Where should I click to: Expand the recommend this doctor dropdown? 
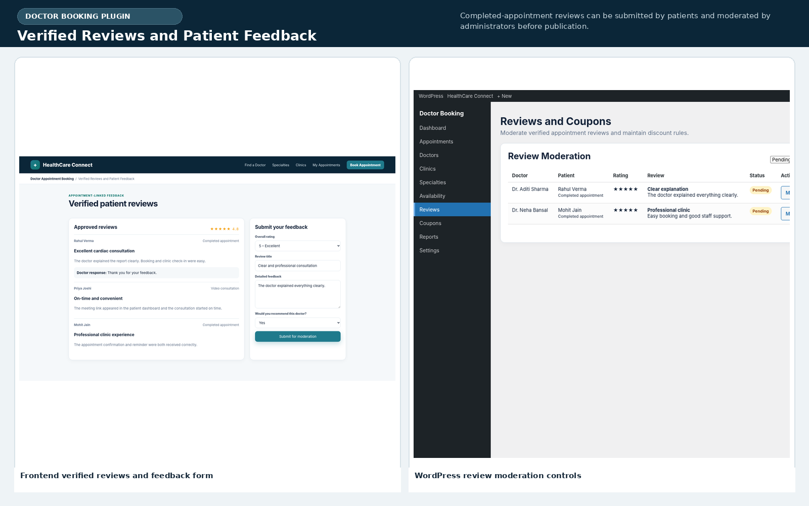coord(298,323)
